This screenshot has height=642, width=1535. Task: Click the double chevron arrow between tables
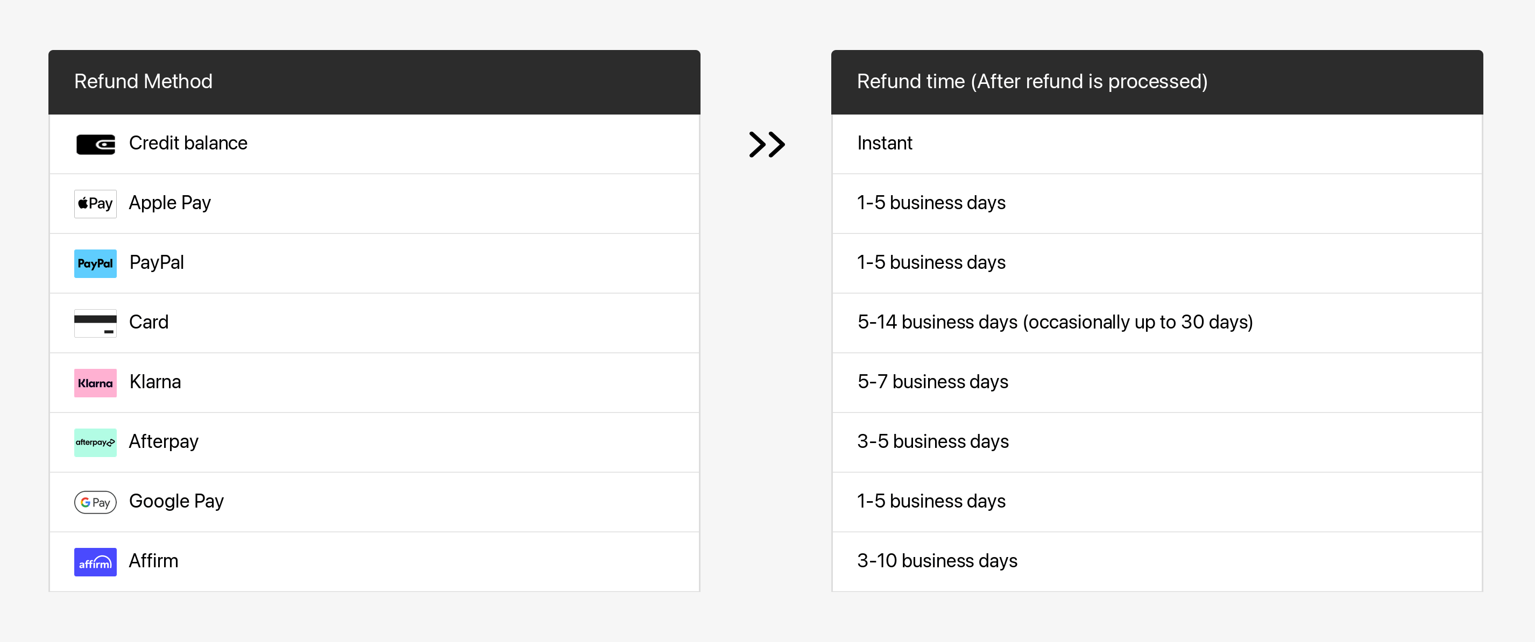click(x=766, y=144)
